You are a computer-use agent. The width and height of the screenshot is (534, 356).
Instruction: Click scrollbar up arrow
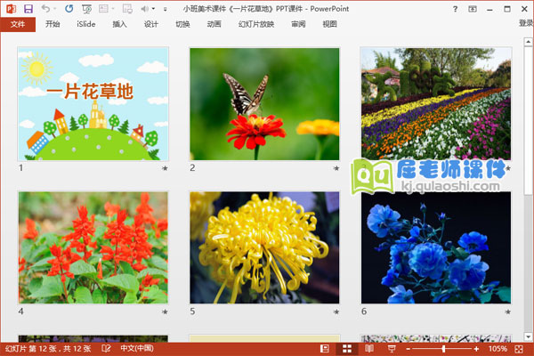point(528,42)
